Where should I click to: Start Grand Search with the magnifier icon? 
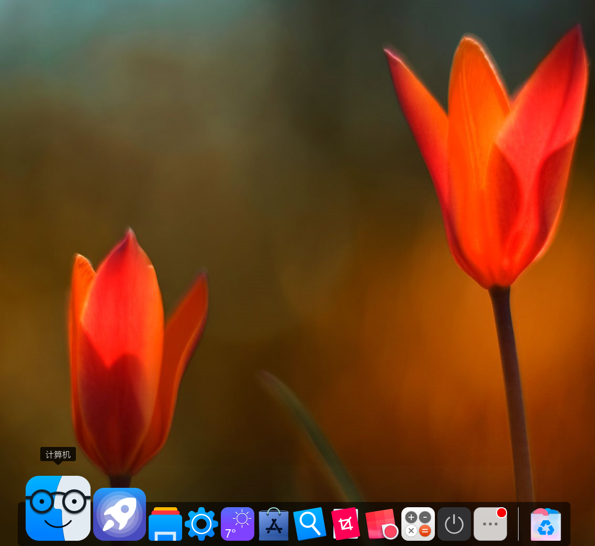309,524
